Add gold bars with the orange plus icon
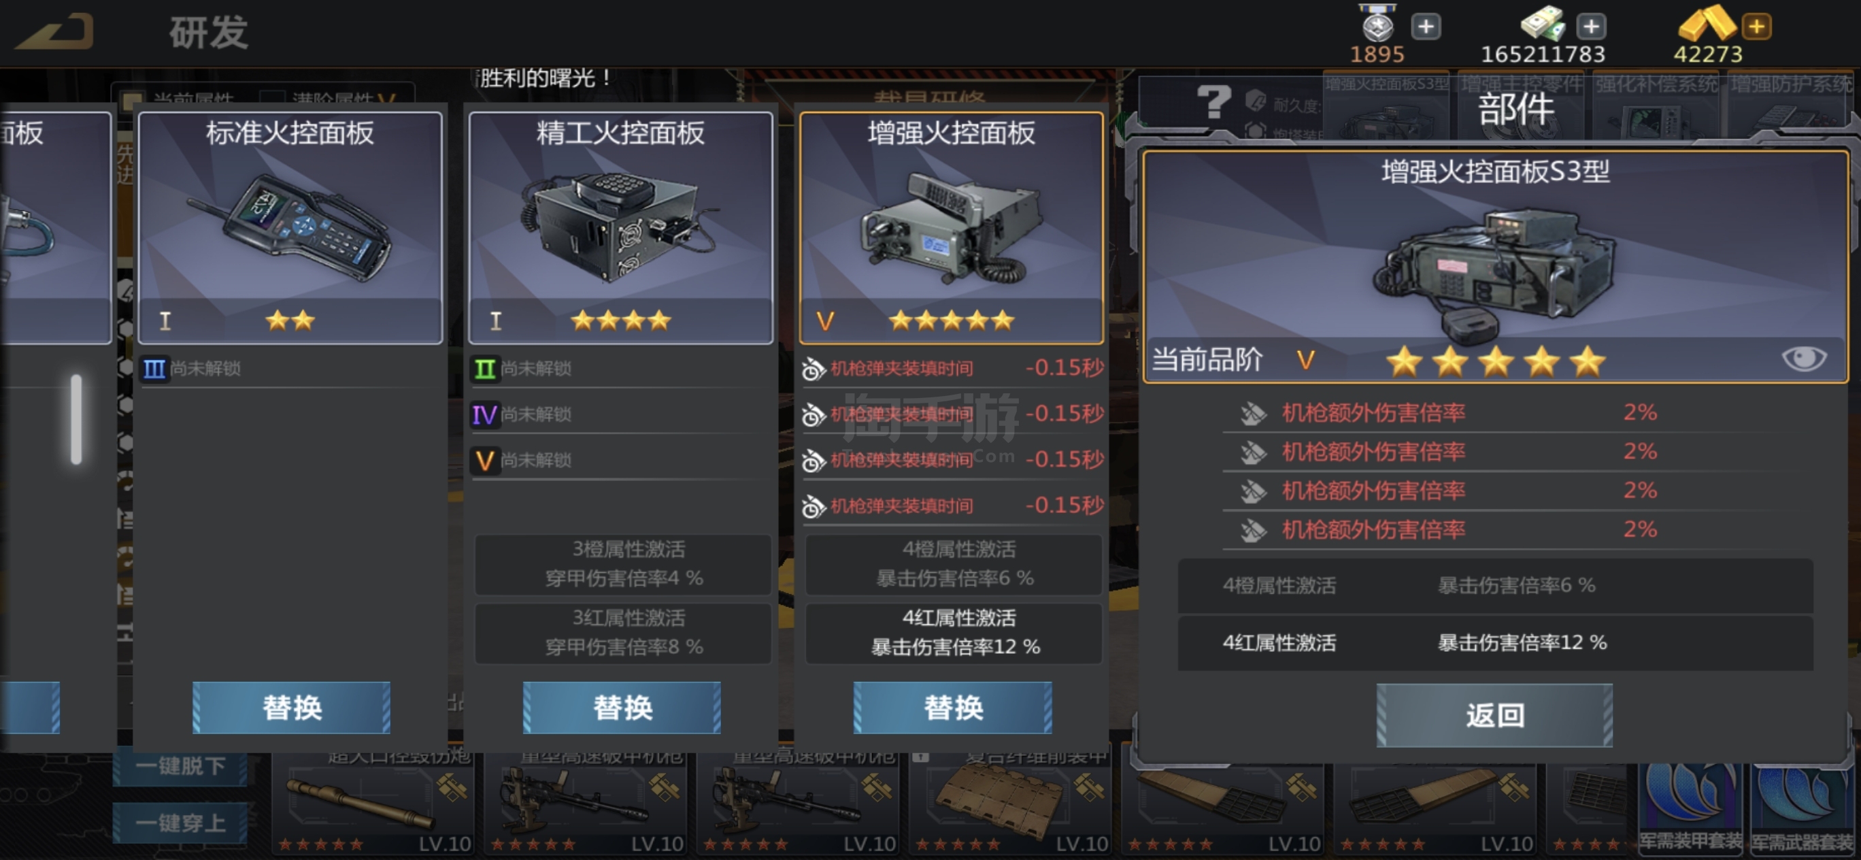Viewport: 1861px width, 860px height. coord(1756,27)
